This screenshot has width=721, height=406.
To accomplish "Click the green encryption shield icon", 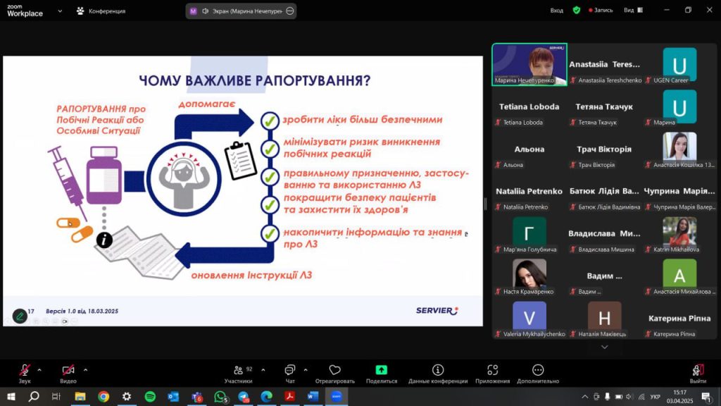I will pyautogui.click(x=576, y=11).
